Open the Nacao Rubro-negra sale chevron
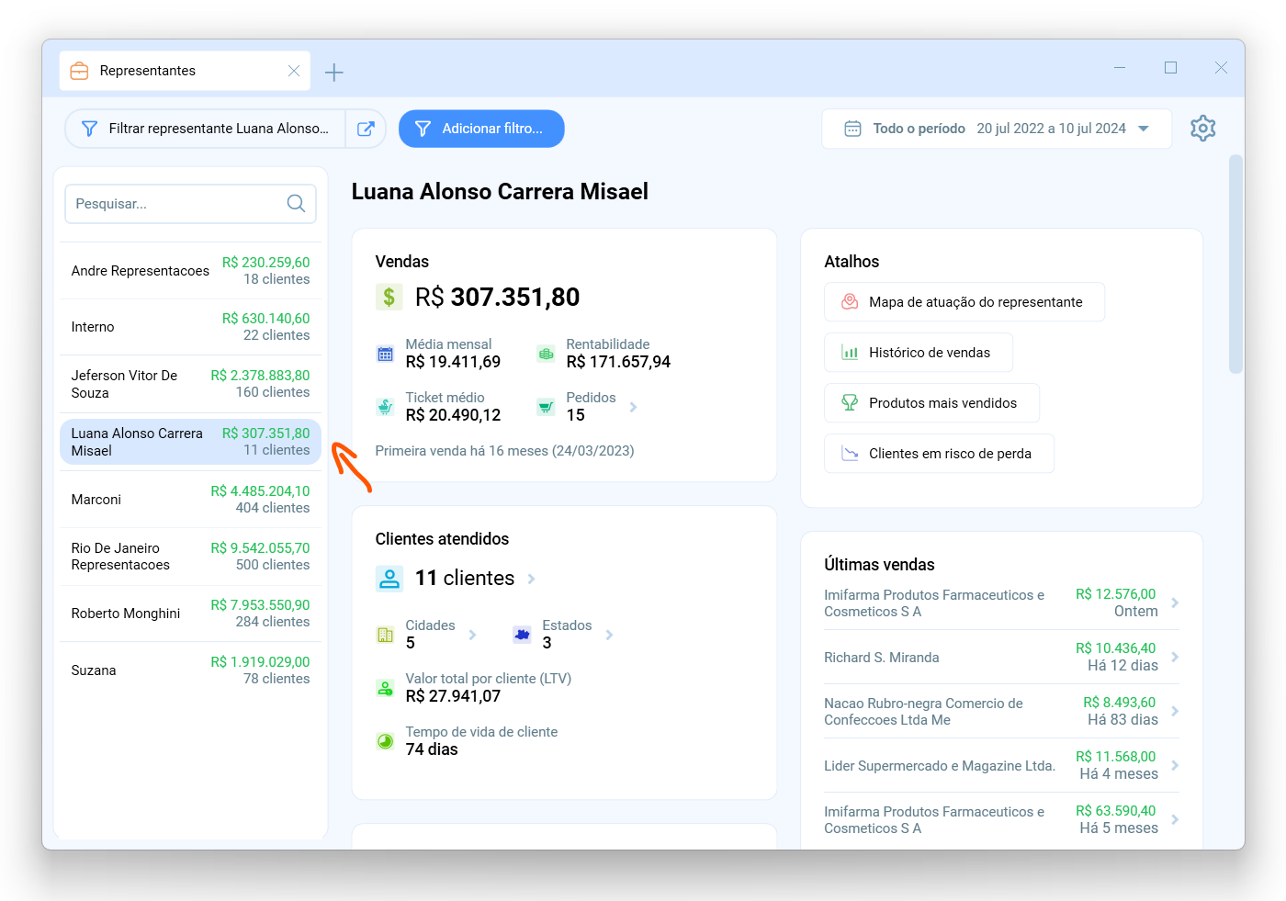This screenshot has width=1286, height=901. pyautogui.click(x=1175, y=711)
